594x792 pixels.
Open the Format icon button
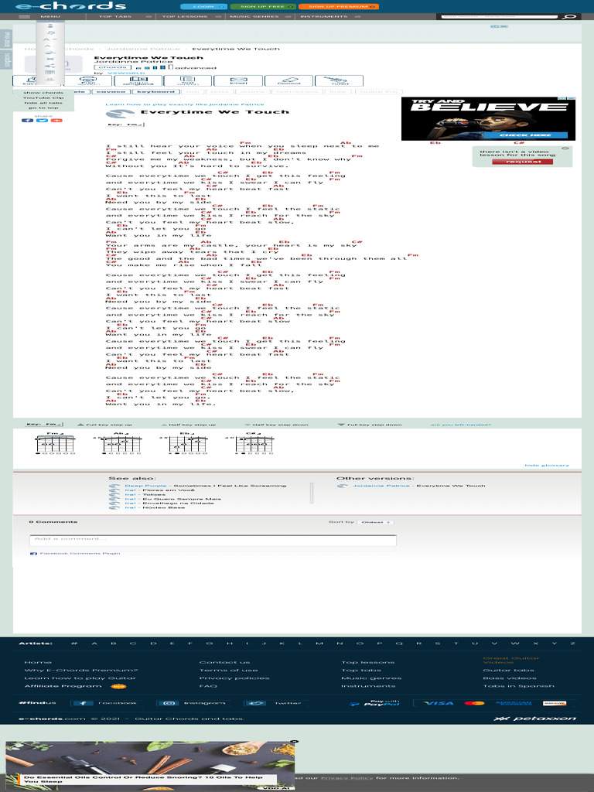click(x=289, y=80)
